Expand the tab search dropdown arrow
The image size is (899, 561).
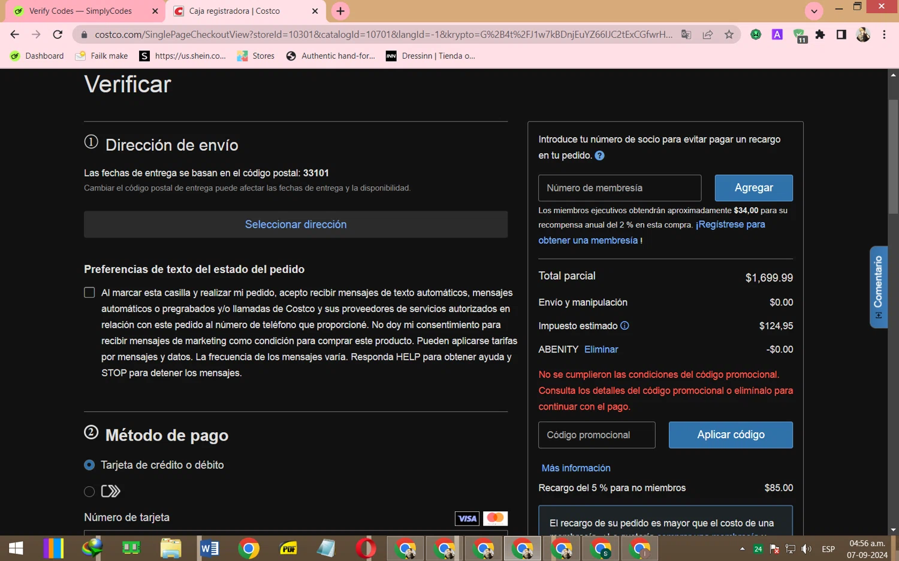813,11
